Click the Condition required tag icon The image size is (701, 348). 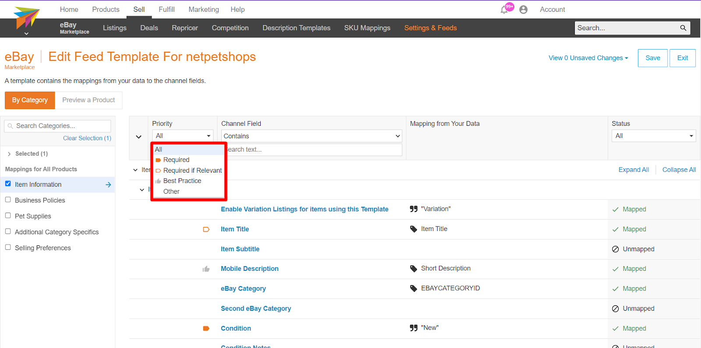click(206, 328)
